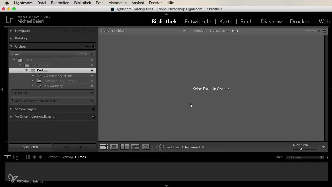
Task: Expand the Veröffentlichungsdienste panel
Action: [11, 117]
